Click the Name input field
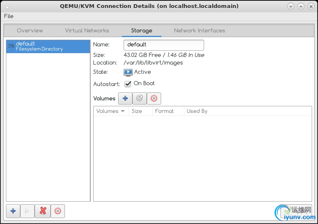Screen dimensions: 318x224 pos(164,45)
